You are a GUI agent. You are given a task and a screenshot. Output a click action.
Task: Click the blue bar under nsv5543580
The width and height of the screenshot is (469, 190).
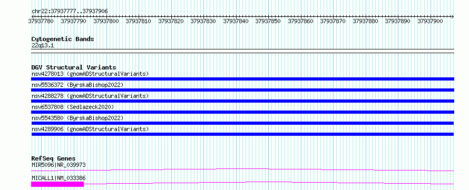point(242,123)
